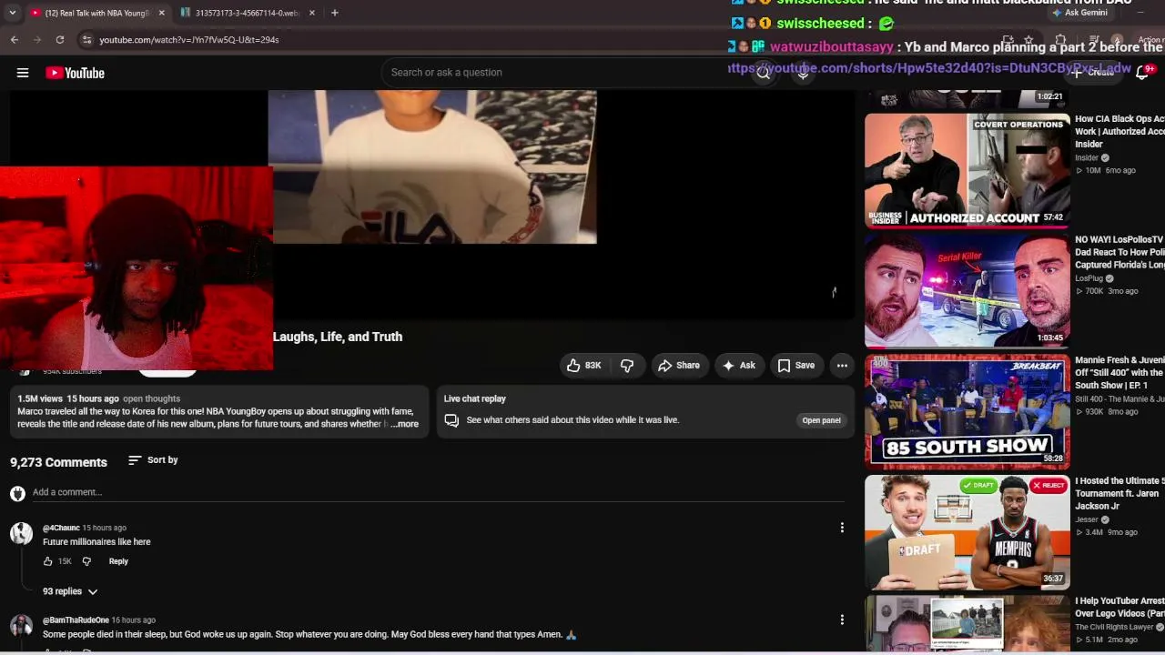Screen dimensions: 1165x655
Task: Open the CIA Black Ops video thumbnail
Action: tap(967, 170)
